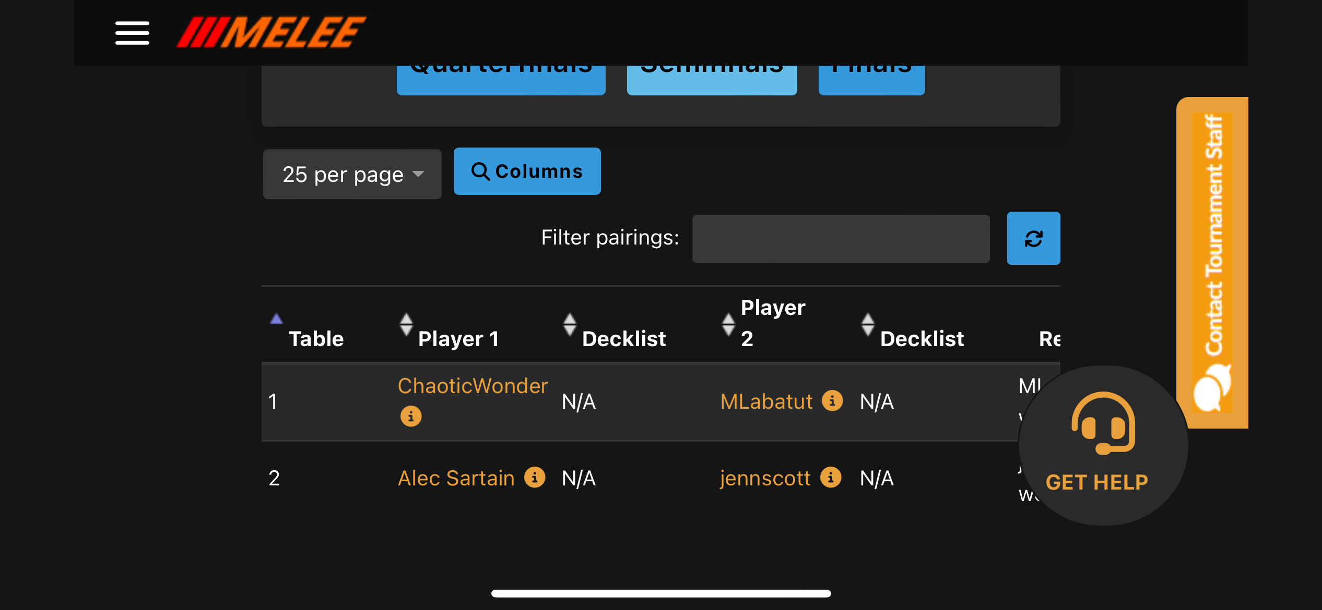Click info icon beside jennscott

tap(831, 477)
